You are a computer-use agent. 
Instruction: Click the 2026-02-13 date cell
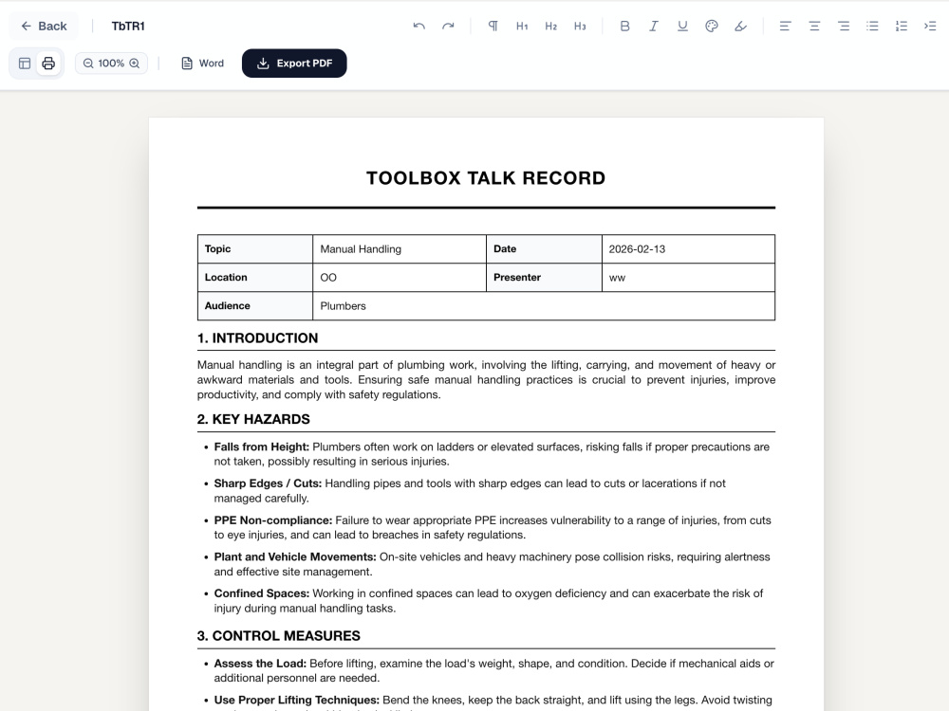688,249
